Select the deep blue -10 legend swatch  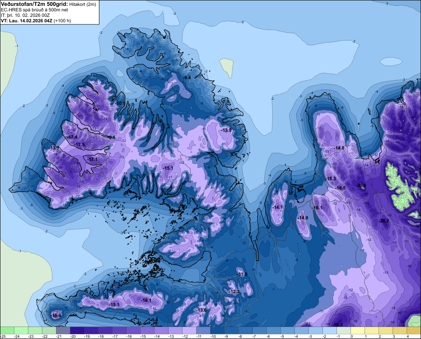coord(217,330)
